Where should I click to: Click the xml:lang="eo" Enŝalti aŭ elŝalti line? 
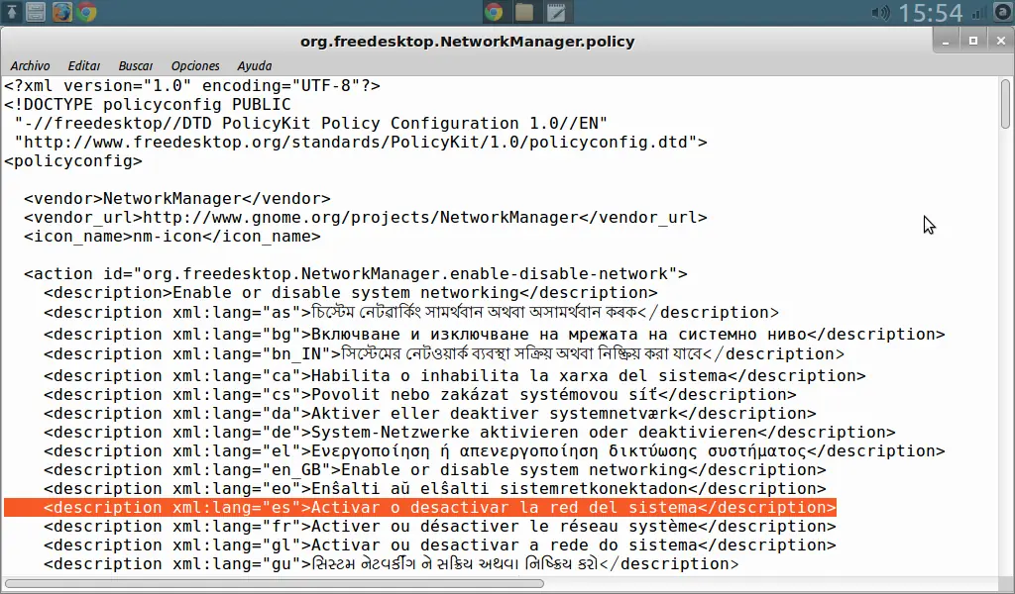tap(435, 488)
